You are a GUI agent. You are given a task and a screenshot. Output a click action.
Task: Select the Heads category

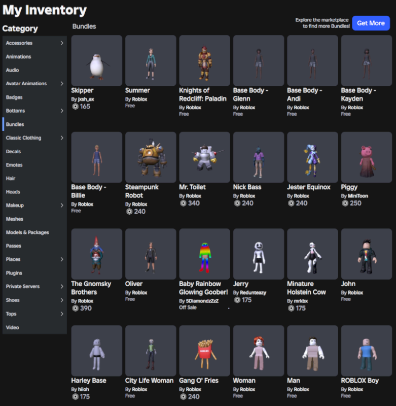(x=34, y=192)
